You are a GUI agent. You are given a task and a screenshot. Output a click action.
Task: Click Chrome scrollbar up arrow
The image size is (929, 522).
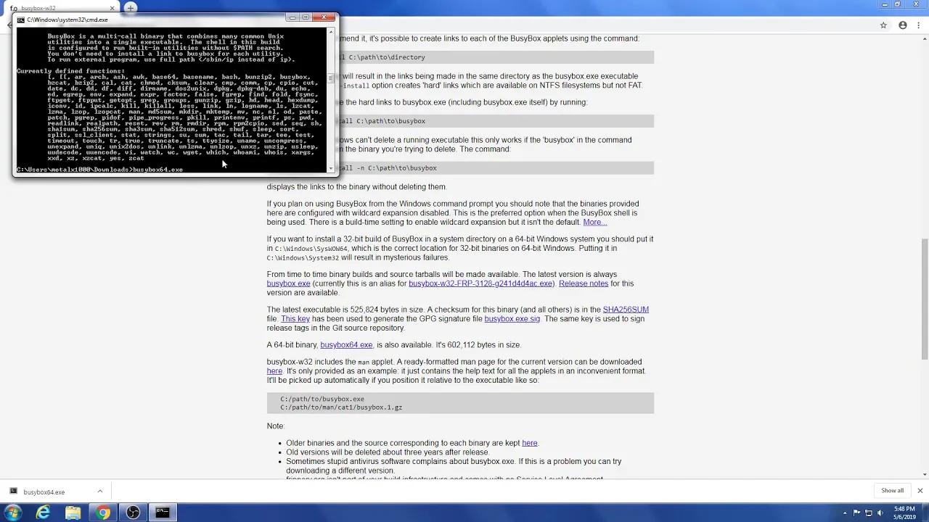(x=924, y=38)
